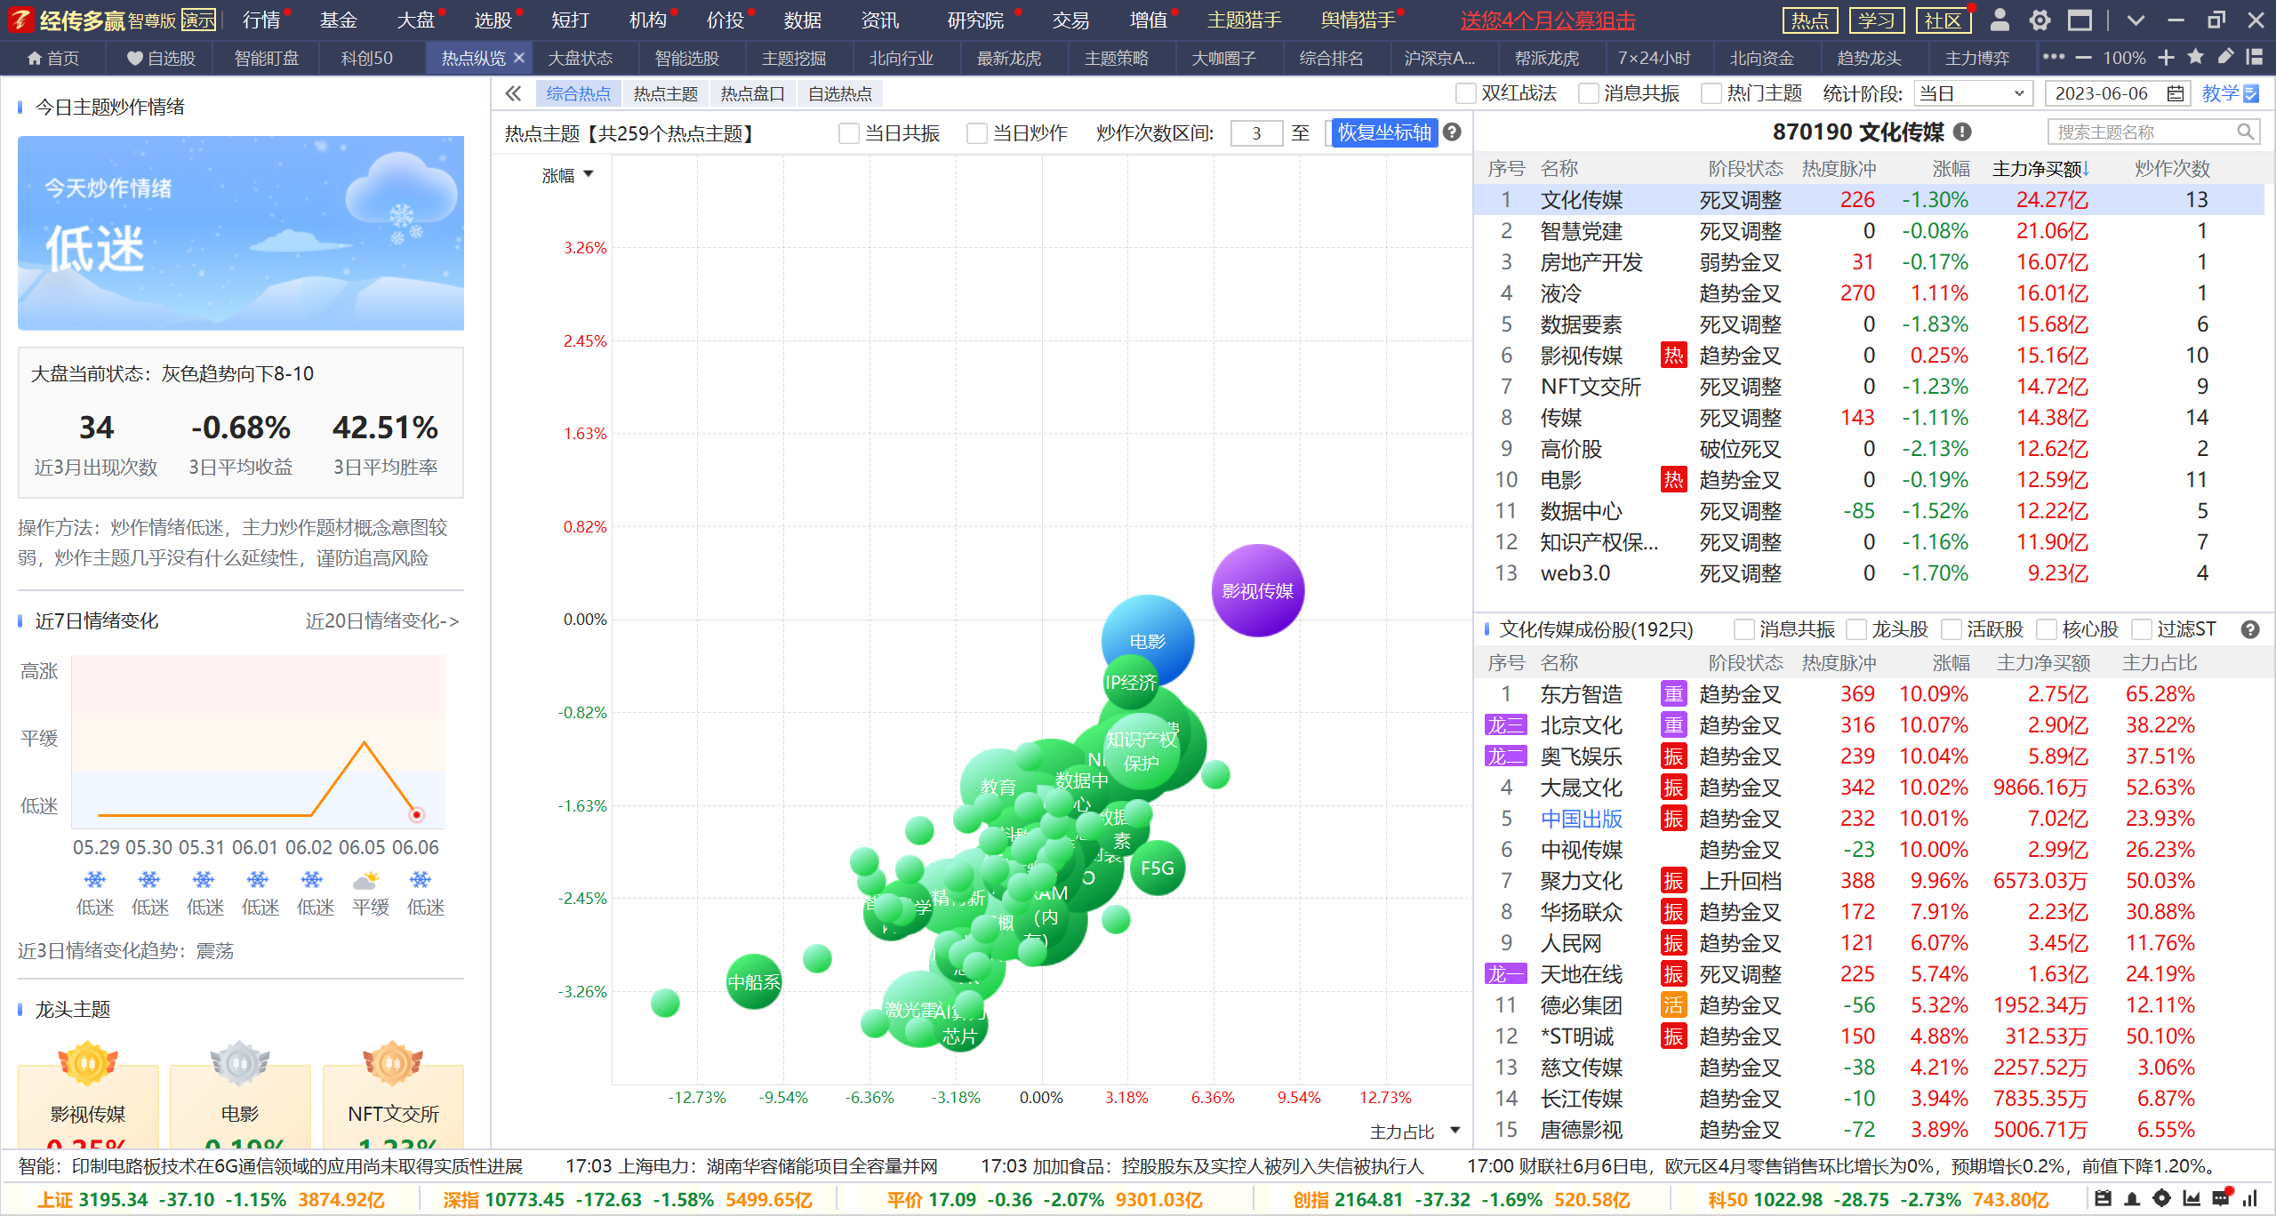Zoom in with the plus icon

point(2166,58)
